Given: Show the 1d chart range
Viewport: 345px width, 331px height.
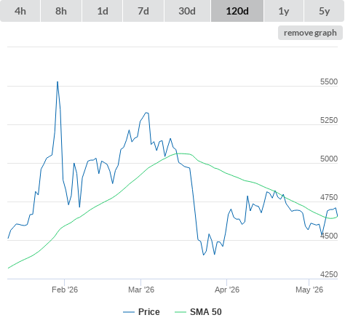Looking at the screenshot, I should [x=103, y=11].
